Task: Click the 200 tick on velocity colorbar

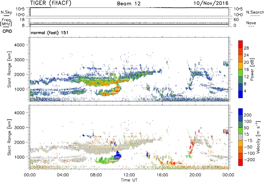Action: point(248,115)
